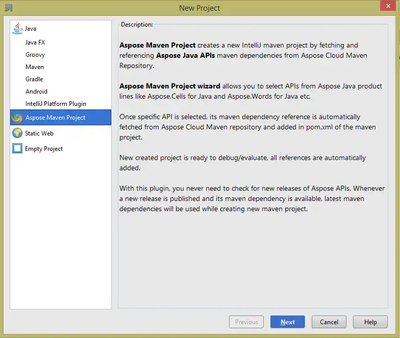Click bold text 'Aspose Java APIs'
400x338 pixels.
pyautogui.click(x=186, y=55)
